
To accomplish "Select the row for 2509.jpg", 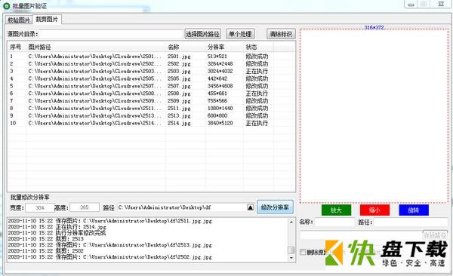I will [x=151, y=101].
